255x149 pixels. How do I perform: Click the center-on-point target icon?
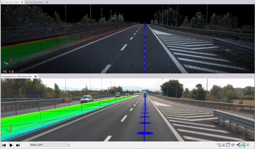click(223, 145)
